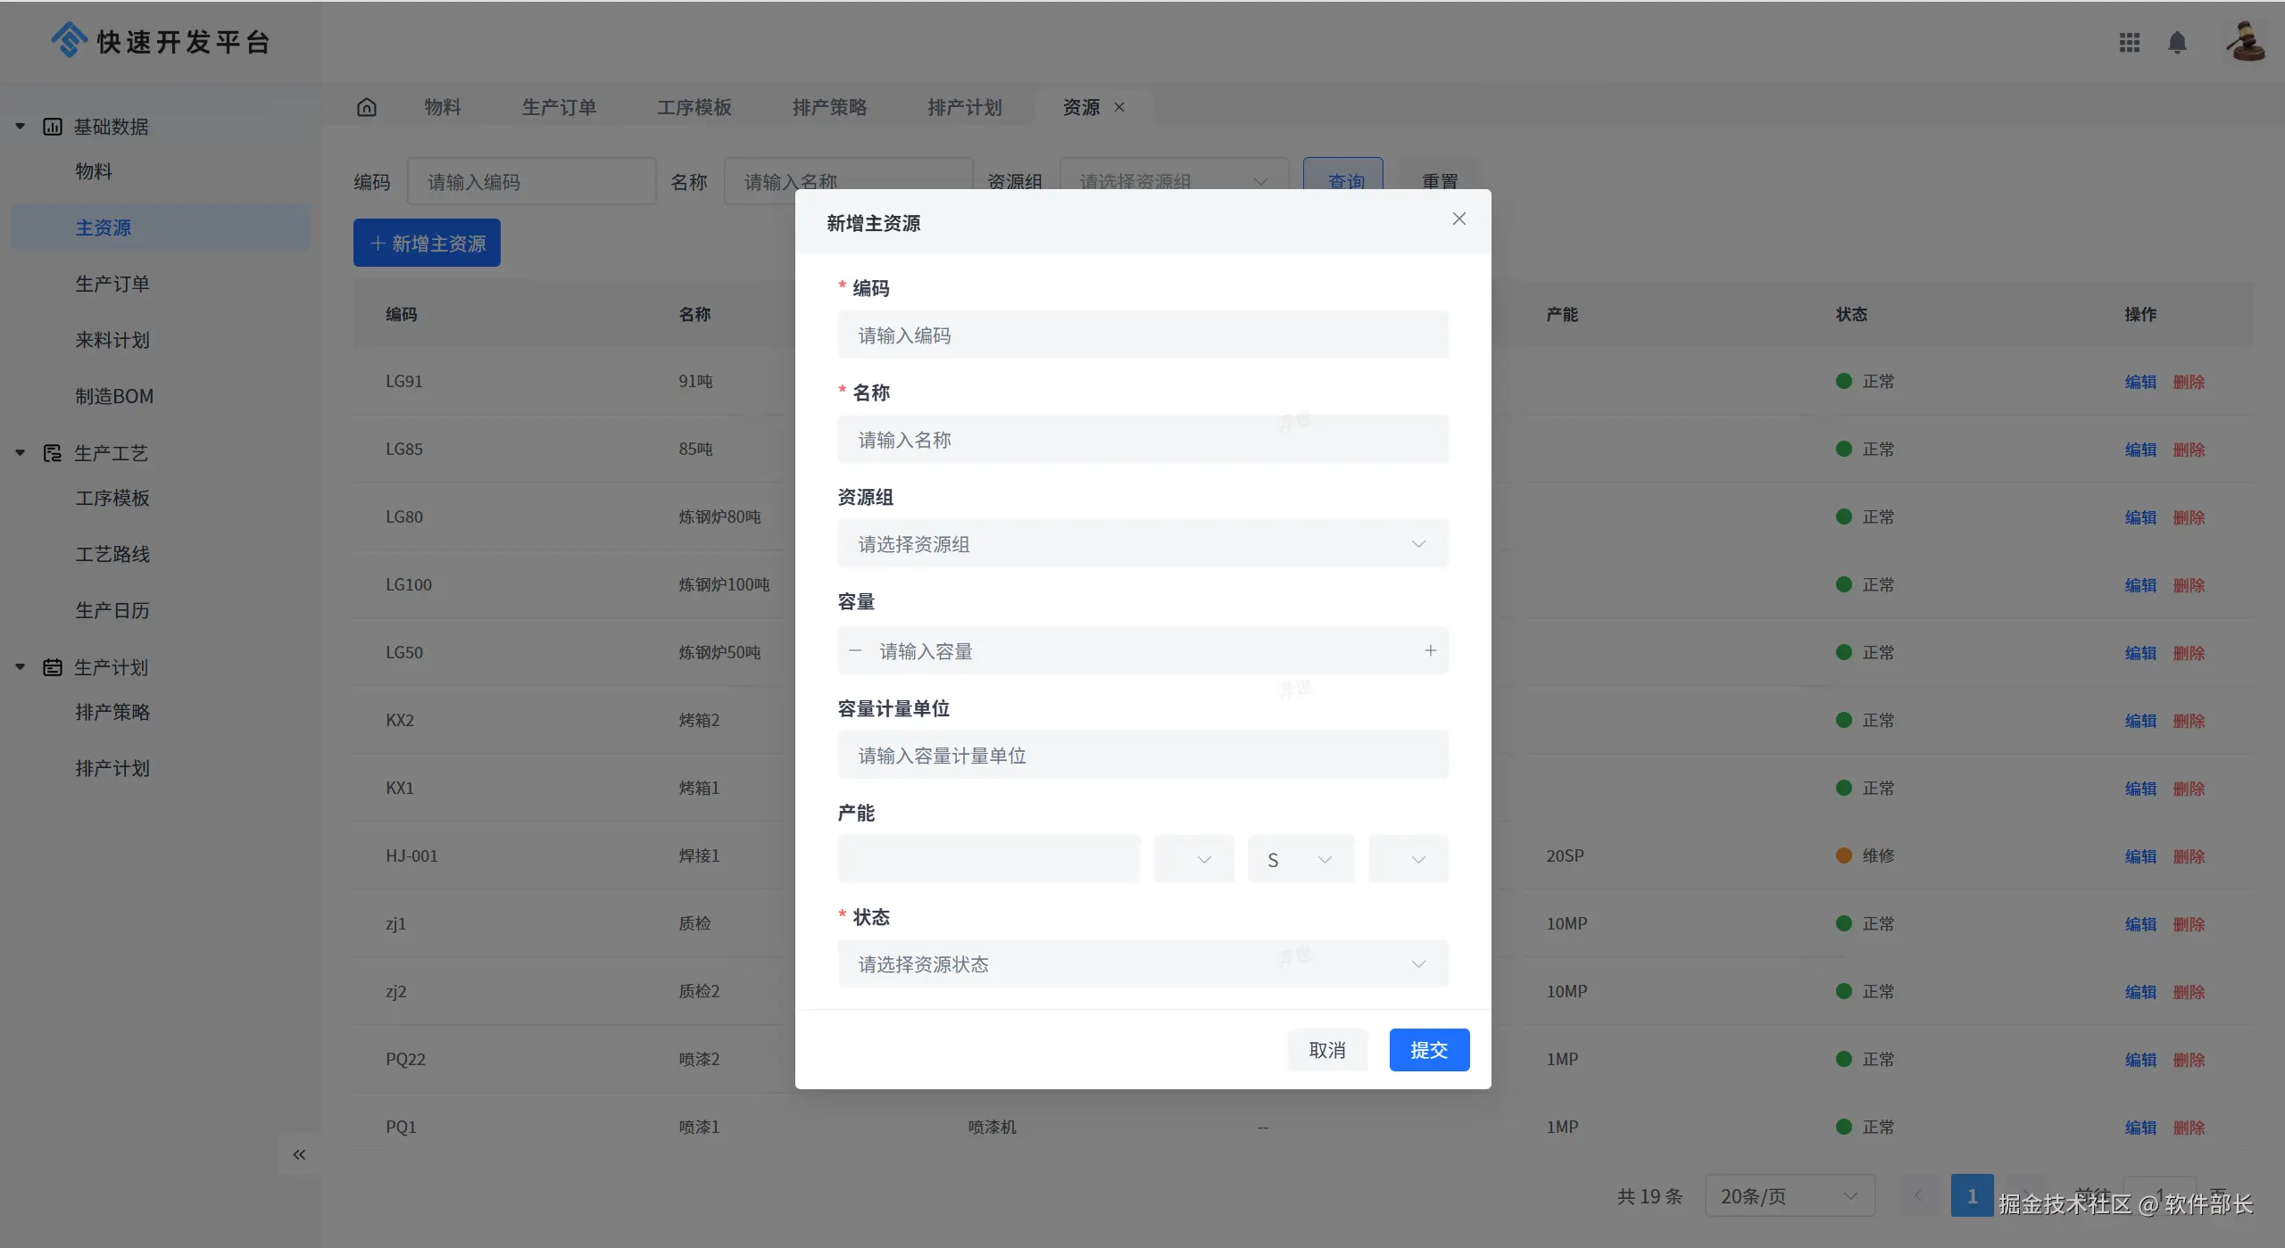Click the 请输入容量计量单位 input field

tap(1142, 756)
